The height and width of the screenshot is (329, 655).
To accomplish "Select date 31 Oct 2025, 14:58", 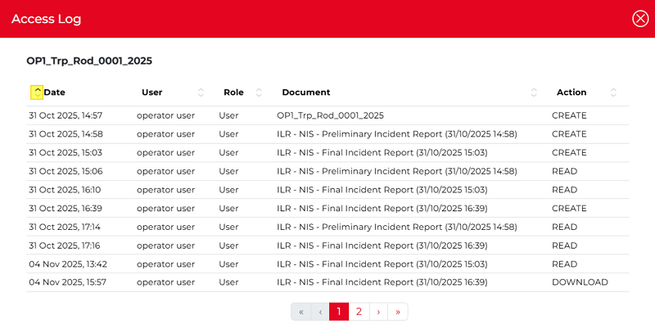I will 65,134.
